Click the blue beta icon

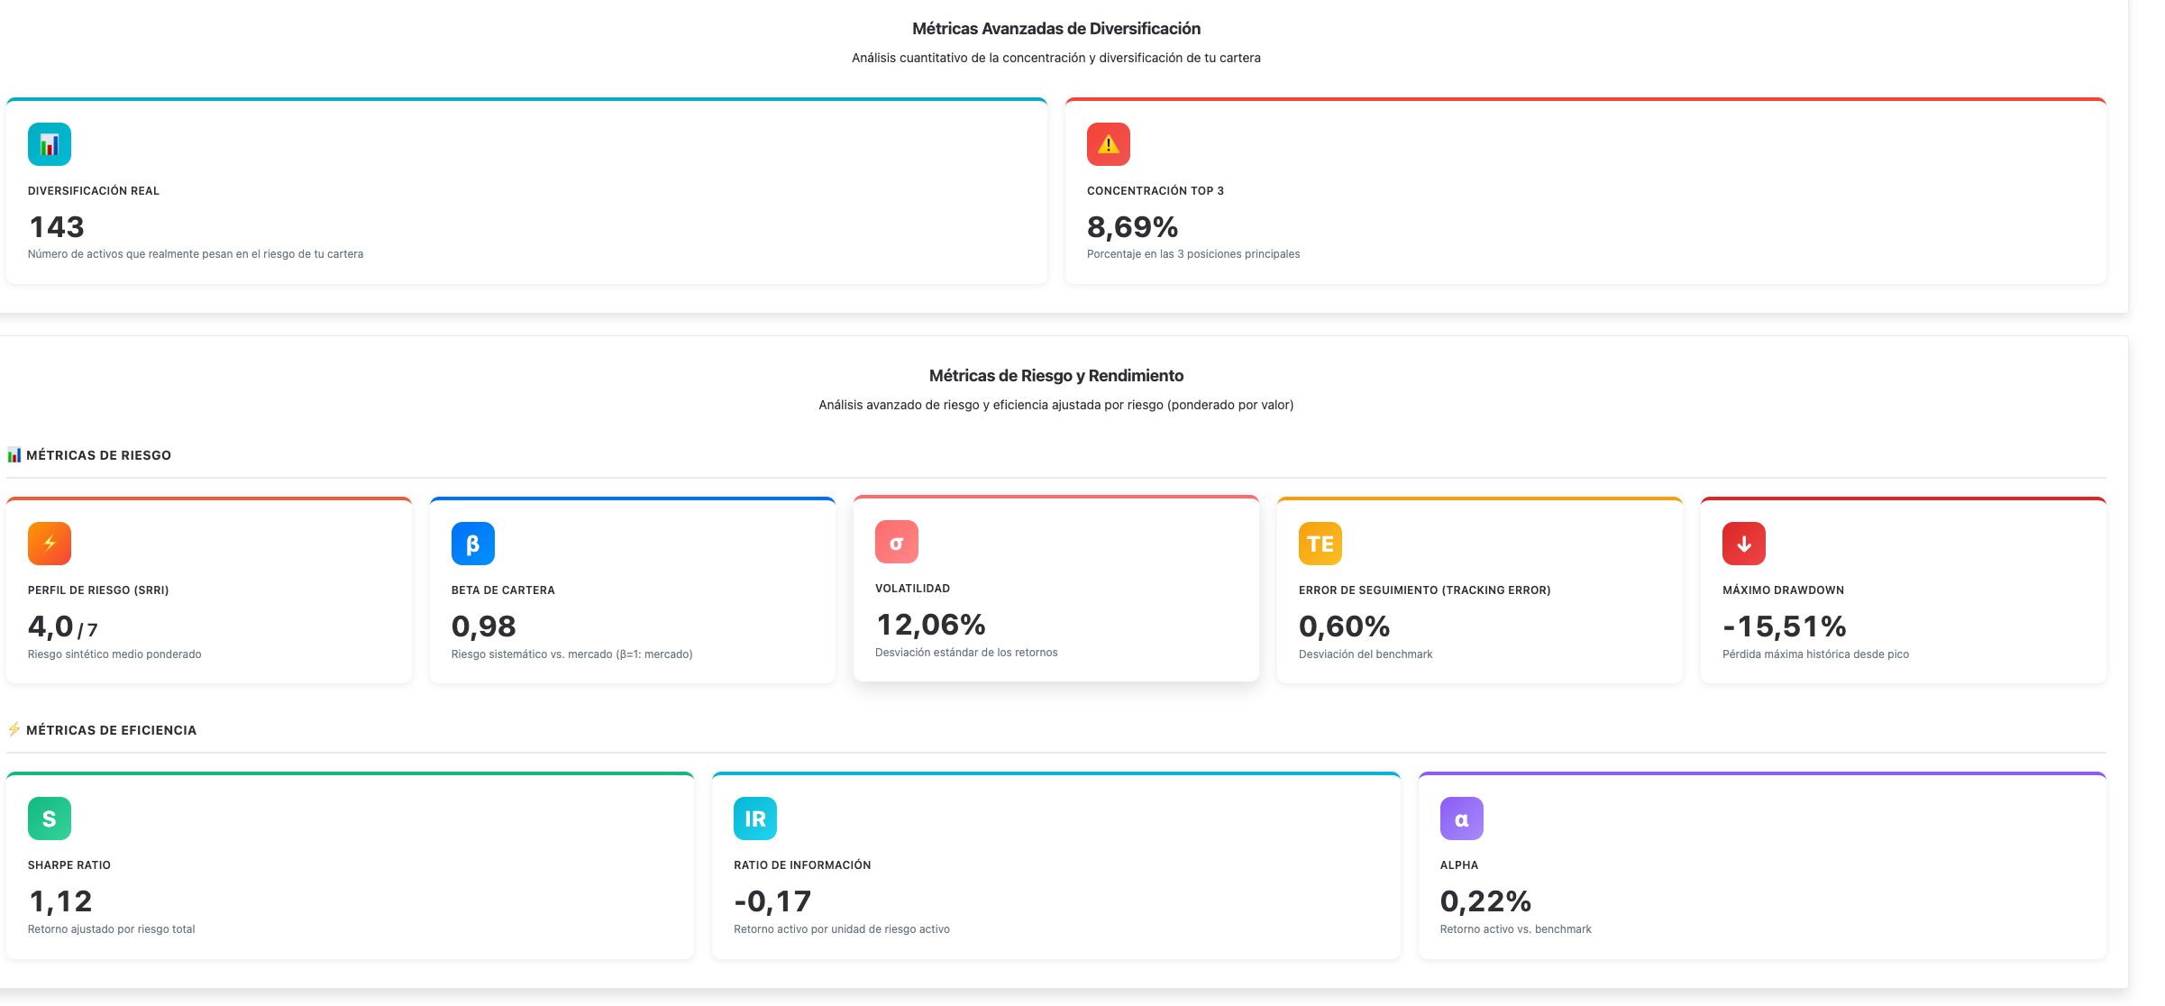point(472,544)
